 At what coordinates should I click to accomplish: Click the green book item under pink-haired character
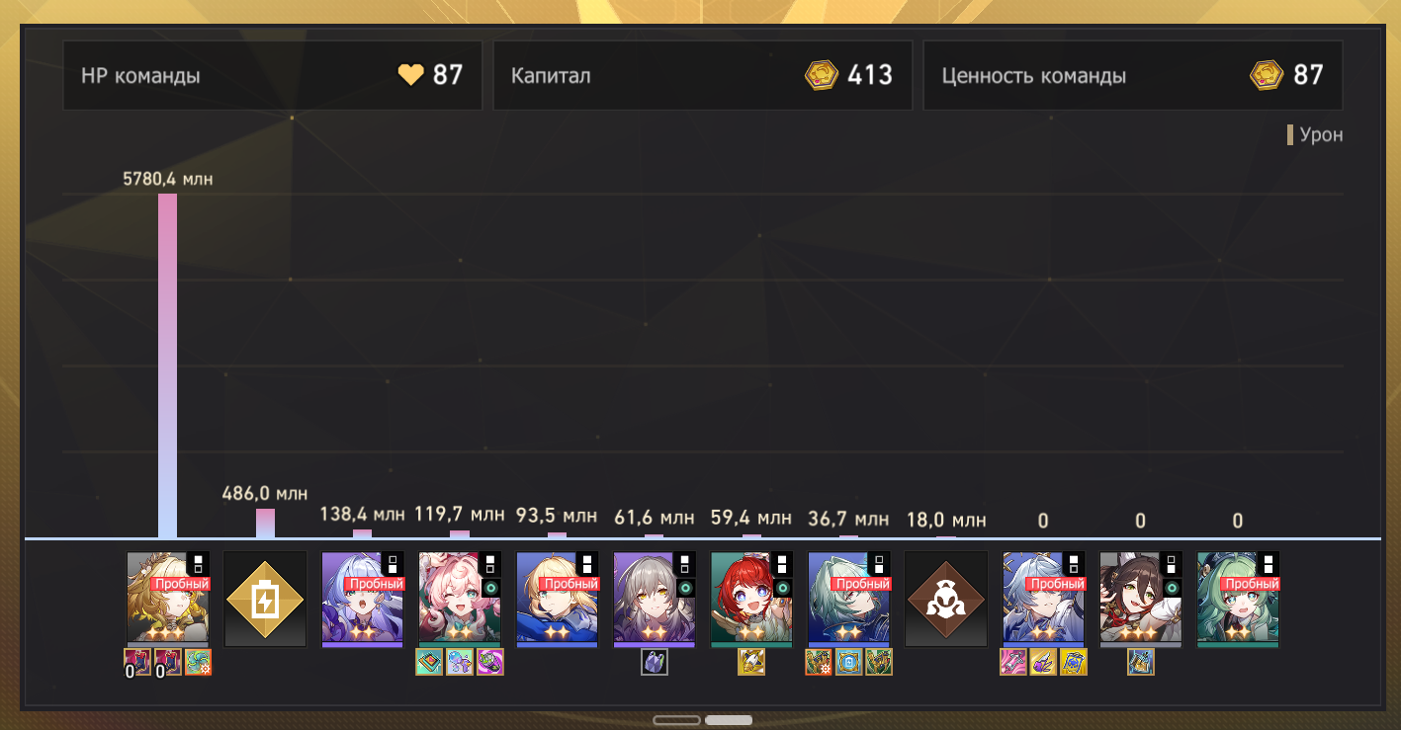429,662
